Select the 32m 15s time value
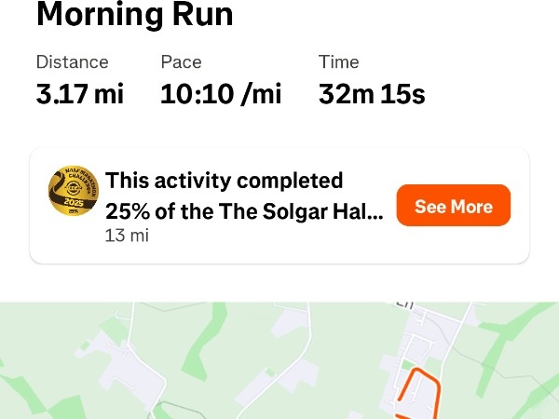 372,94
